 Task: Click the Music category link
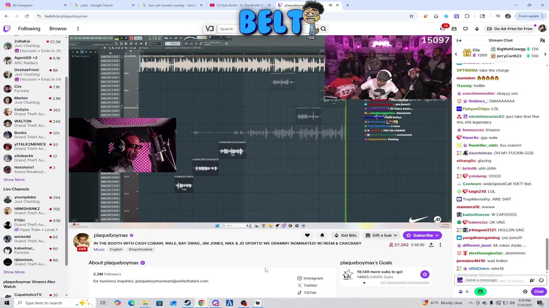tap(99, 249)
